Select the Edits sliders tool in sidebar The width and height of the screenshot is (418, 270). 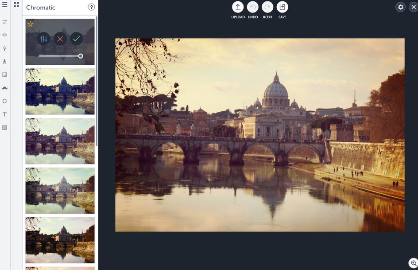[x=4, y=22]
